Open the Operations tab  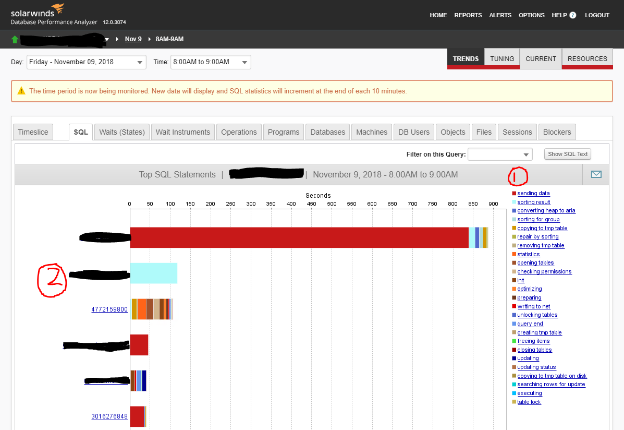[x=239, y=132]
